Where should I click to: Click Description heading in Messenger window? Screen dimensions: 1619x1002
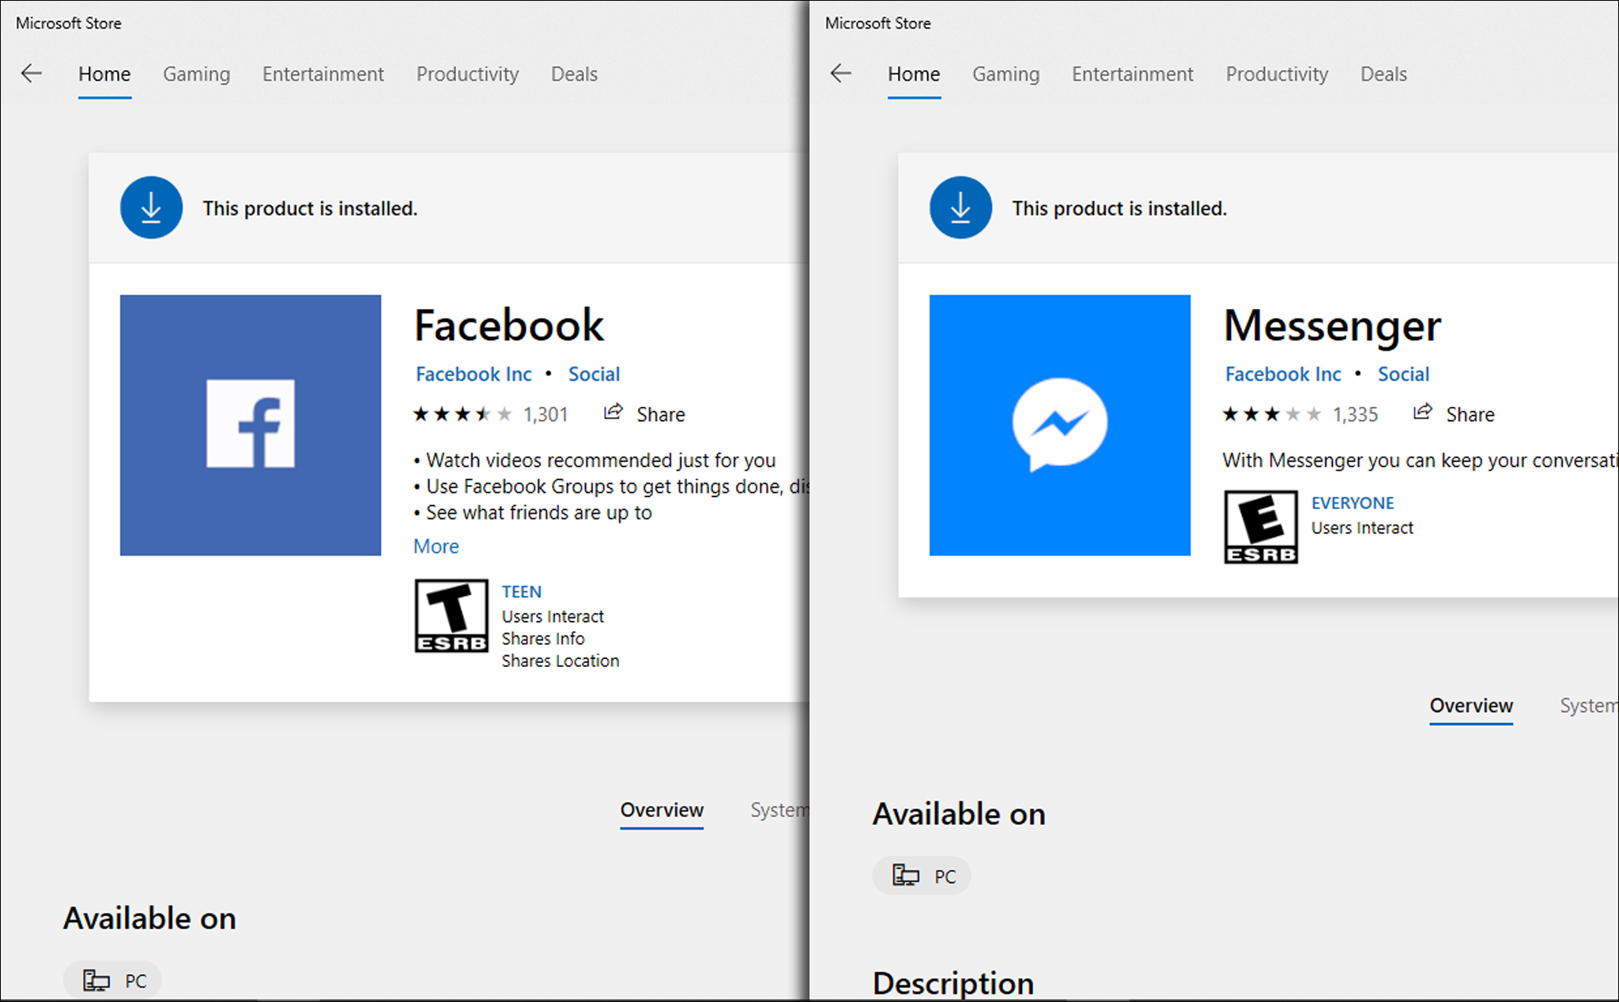coord(953,983)
